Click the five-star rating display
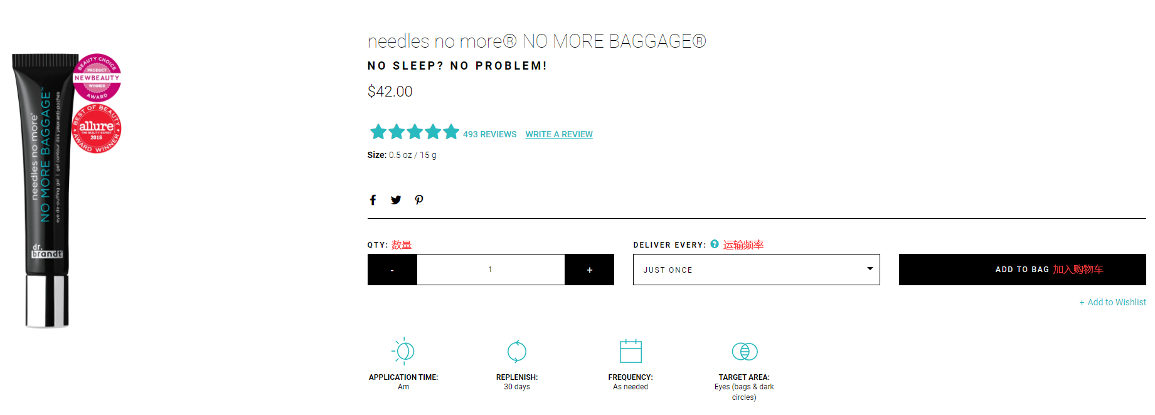Screen dimensions: 1155x415 click(415, 132)
